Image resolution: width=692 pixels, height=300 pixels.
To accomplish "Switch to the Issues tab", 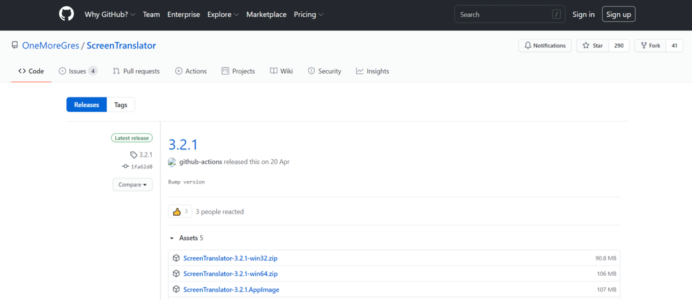I will [x=78, y=71].
